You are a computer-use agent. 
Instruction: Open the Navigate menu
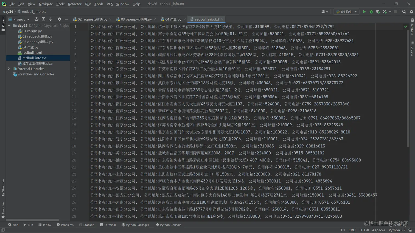tap(46, 4)
